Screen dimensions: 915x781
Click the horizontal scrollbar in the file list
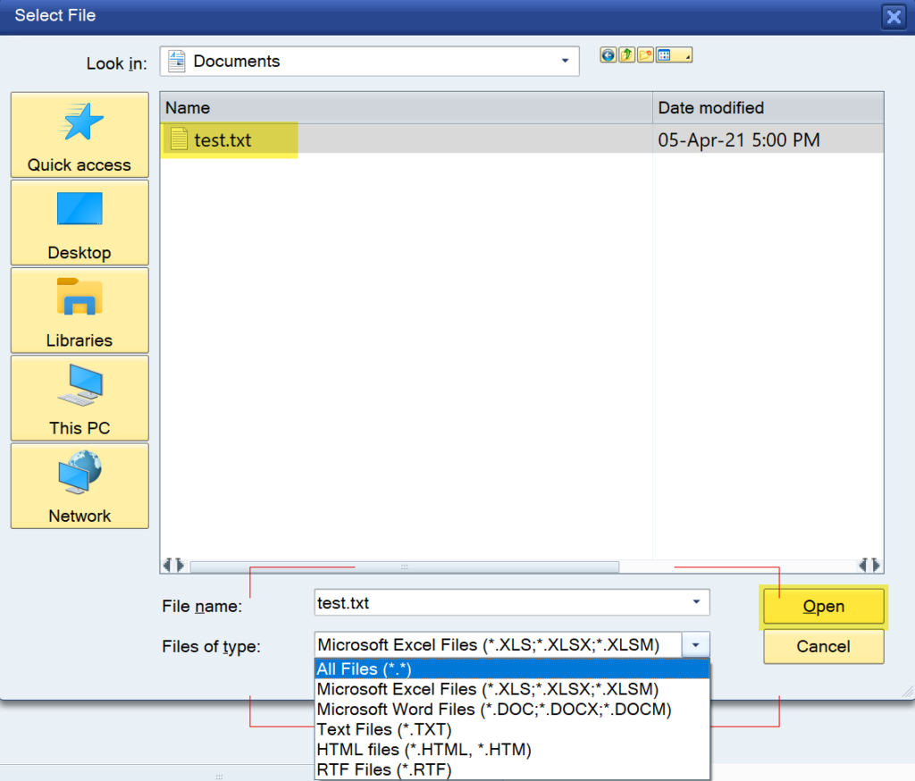click(405, 567)
